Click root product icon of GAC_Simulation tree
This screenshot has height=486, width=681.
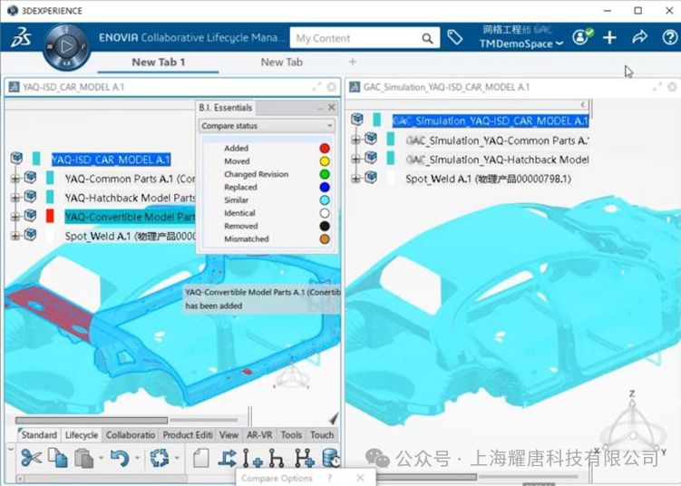click(357, 119)
